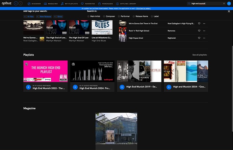Click magnifier icon on pink playlist cover

[x=26, y=64]
